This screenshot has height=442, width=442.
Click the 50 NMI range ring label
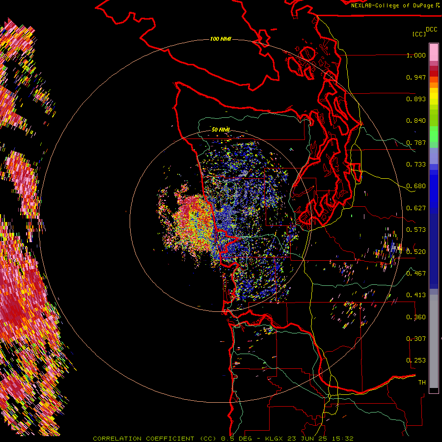(221, 130)
